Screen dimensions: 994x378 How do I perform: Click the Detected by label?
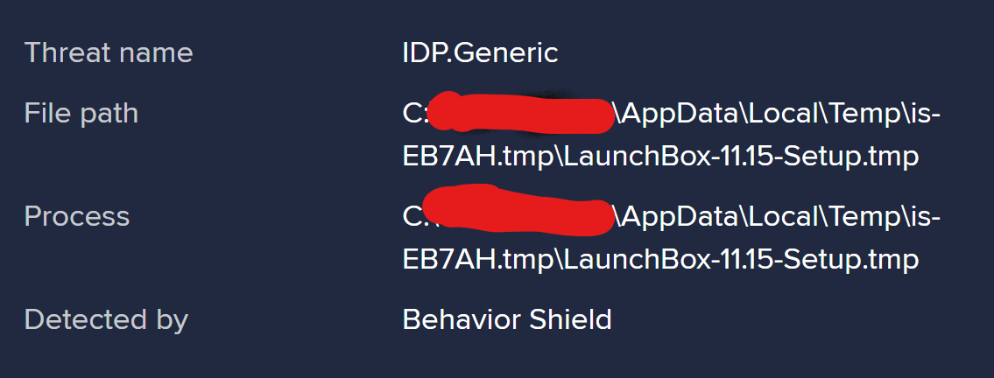click(106, 319)
